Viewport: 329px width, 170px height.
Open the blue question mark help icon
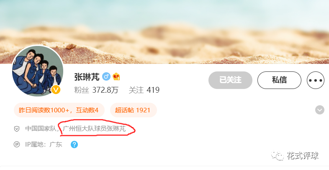pos(74,145)
